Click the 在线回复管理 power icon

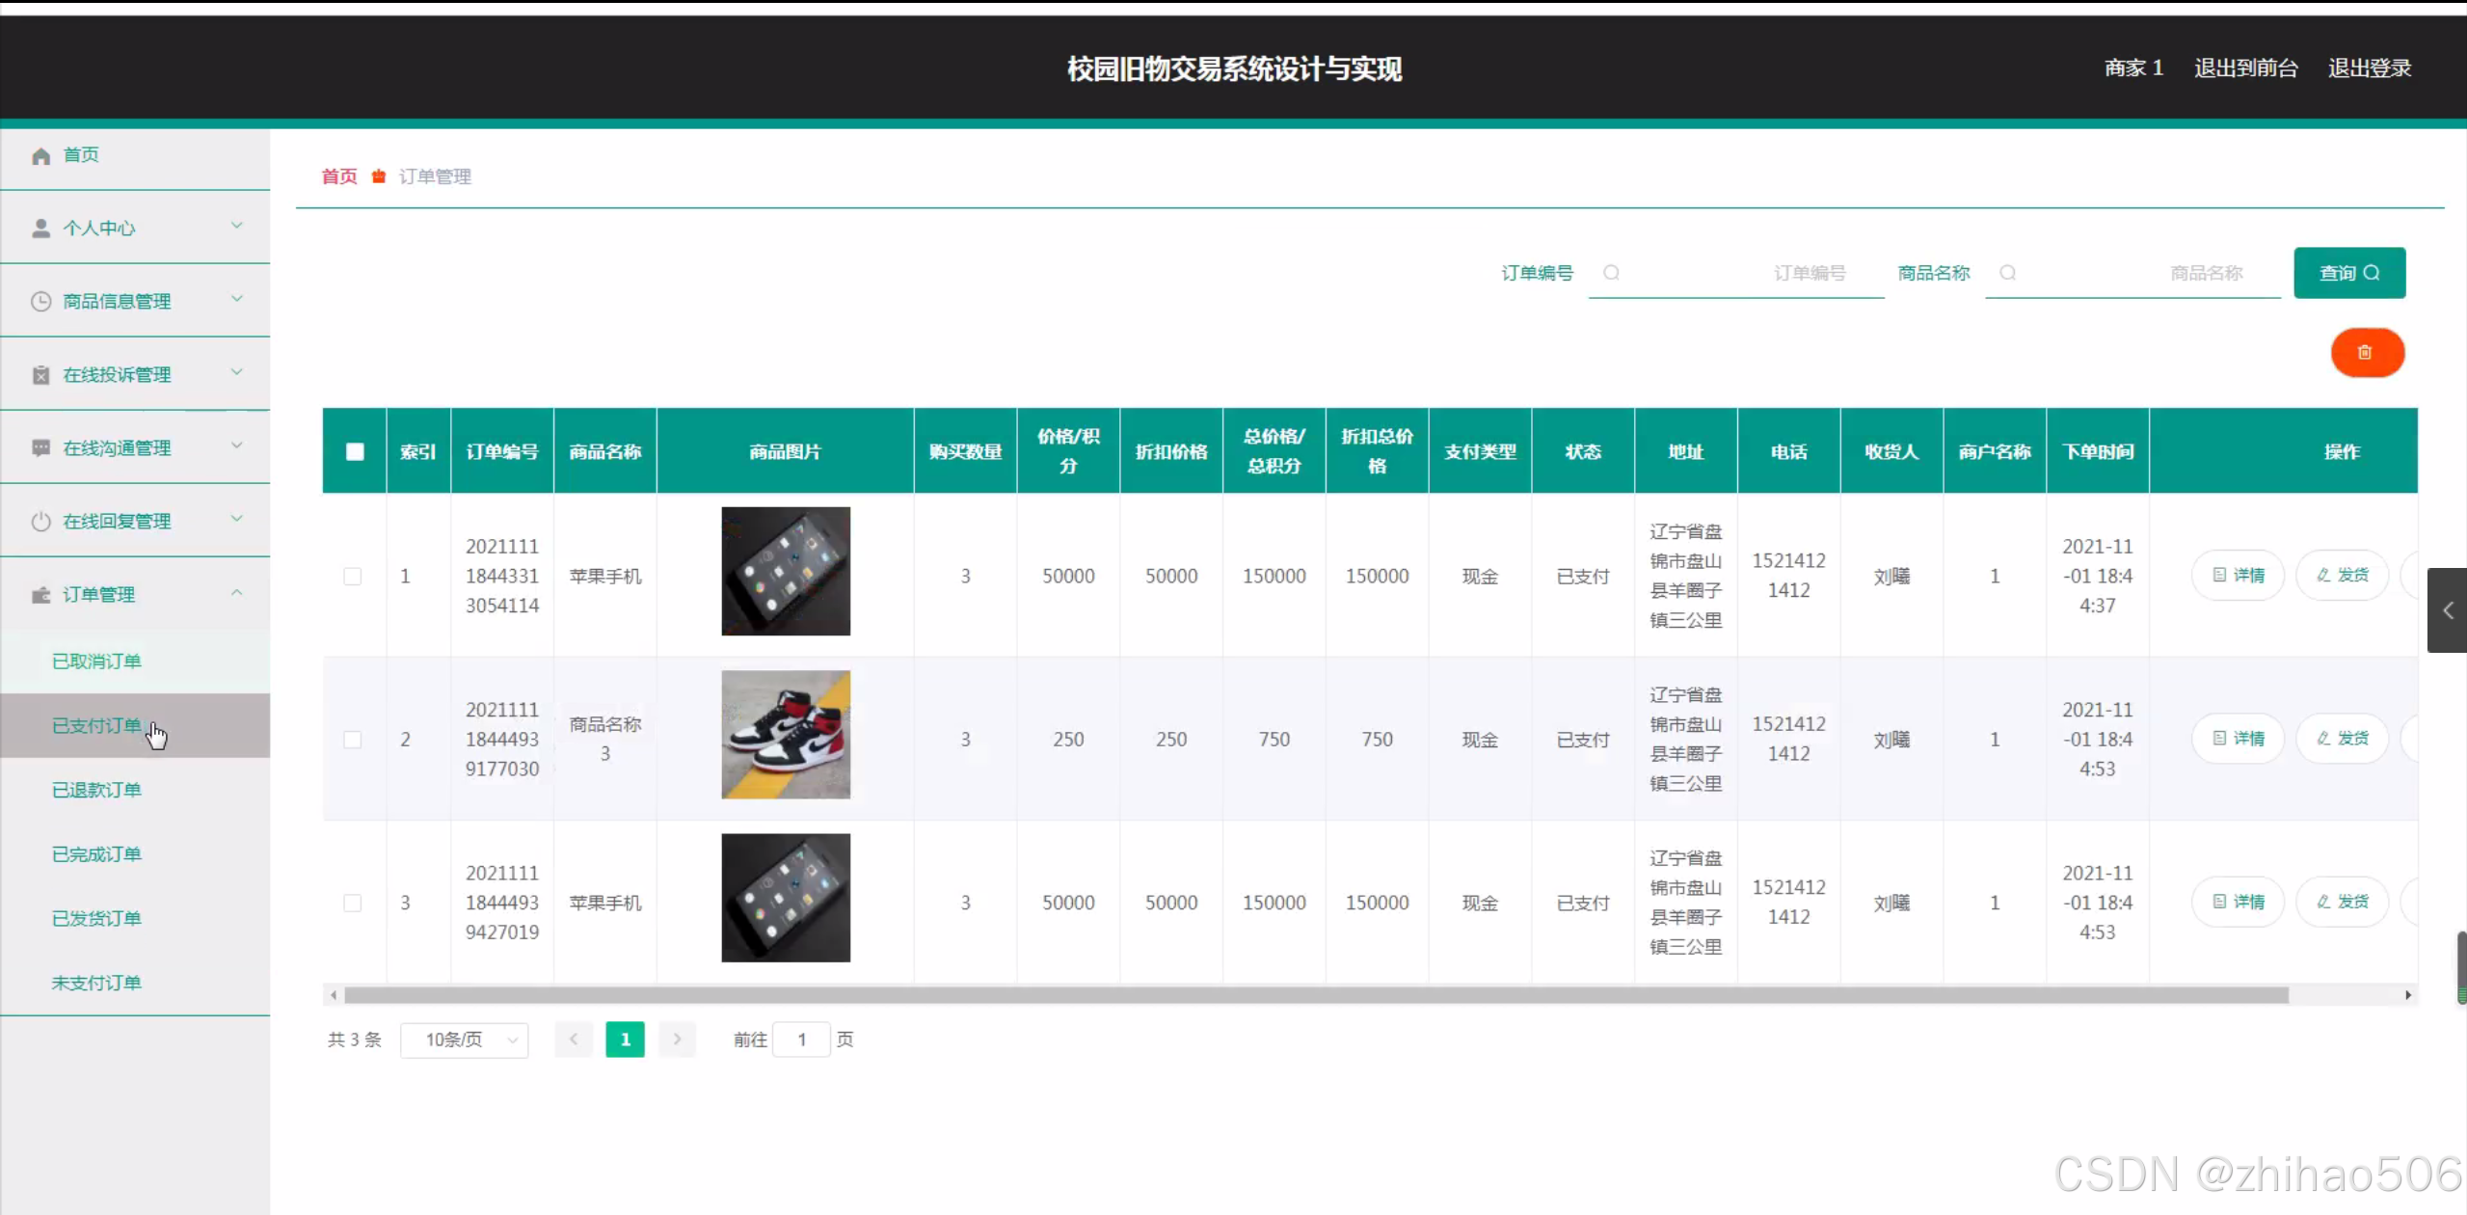pyautogui.click(x=40, y=522)
